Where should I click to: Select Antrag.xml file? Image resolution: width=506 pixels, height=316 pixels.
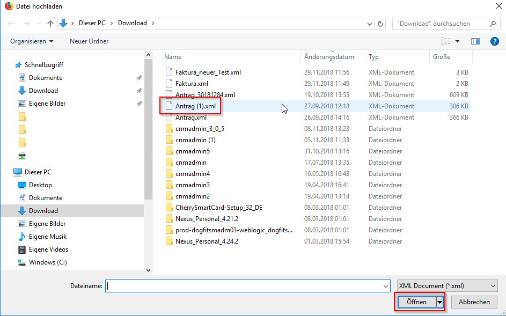(x=191, y=117)
